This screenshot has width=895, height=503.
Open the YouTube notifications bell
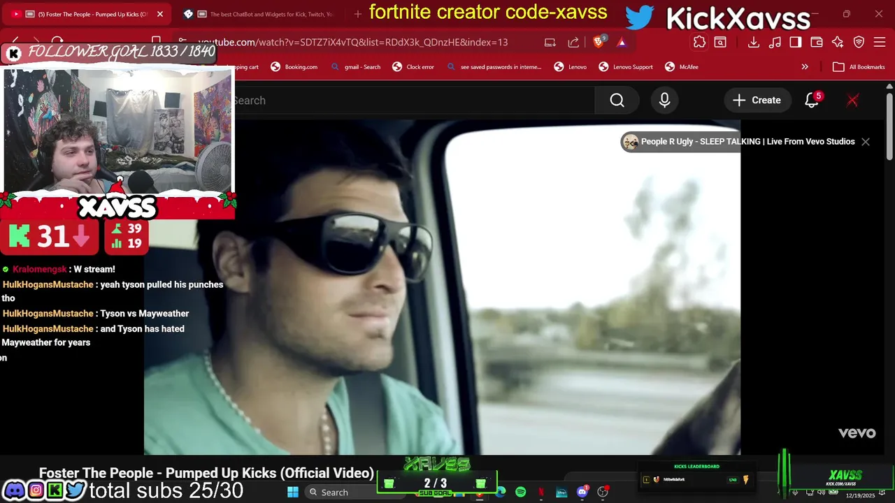[x=812, y=101]
